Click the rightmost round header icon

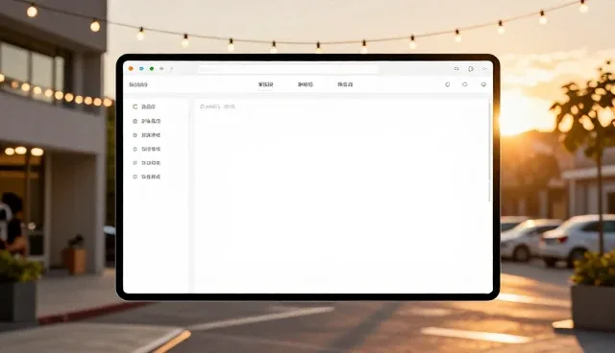pyautogui.click(x=483, y=84)
